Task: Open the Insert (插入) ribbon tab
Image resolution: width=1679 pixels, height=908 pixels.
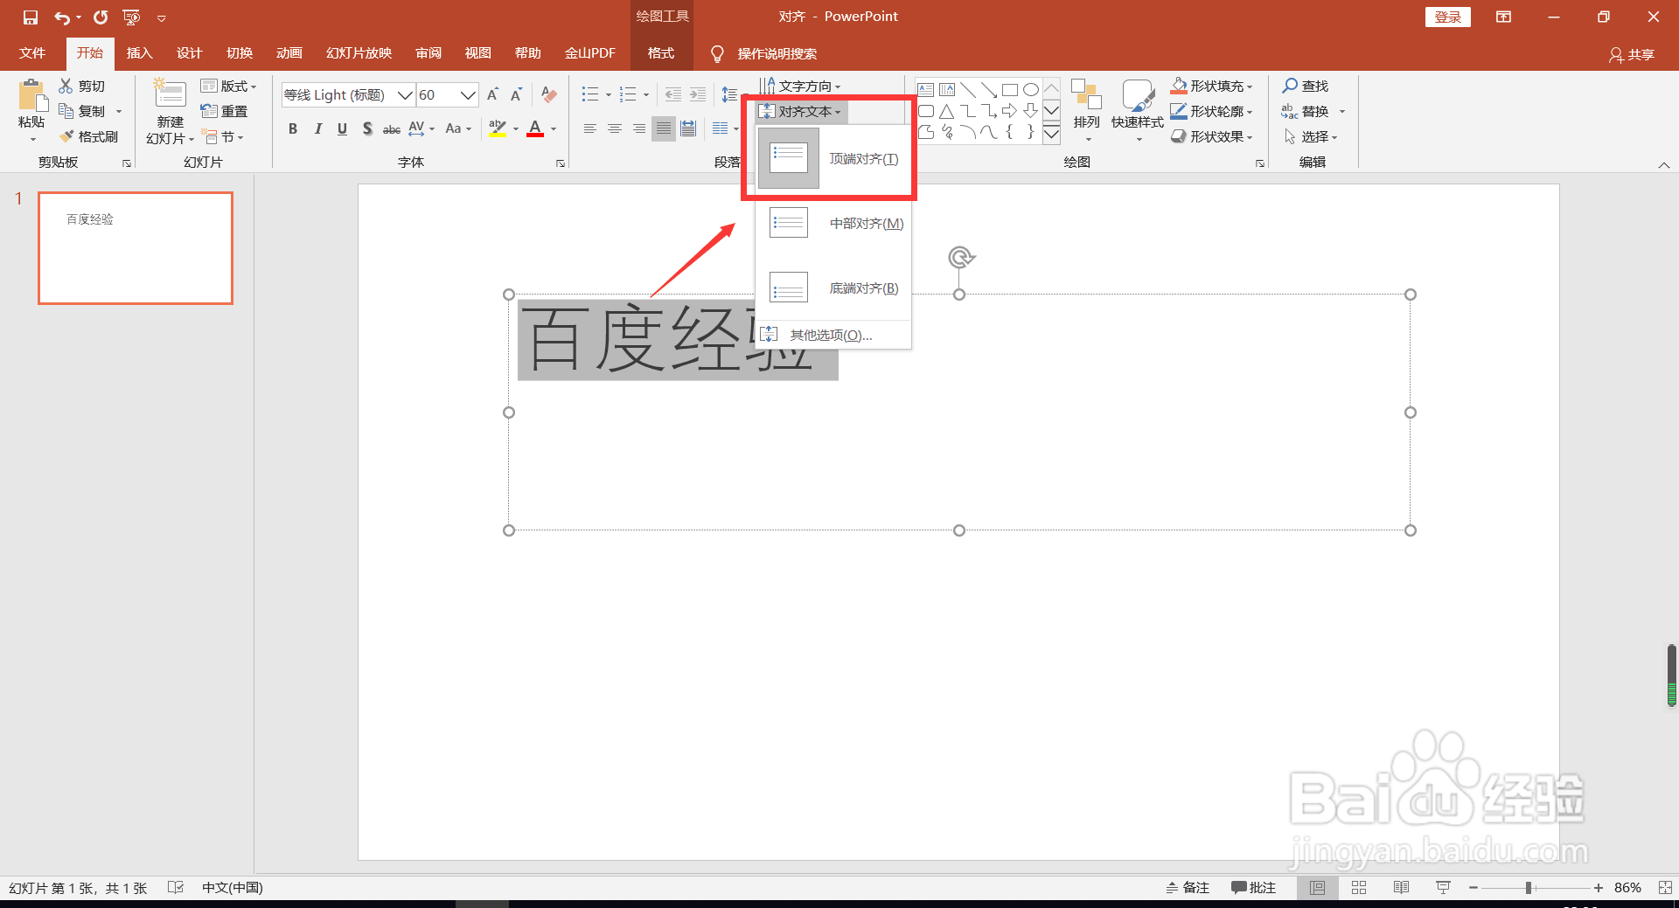Action: pos(139,53)
